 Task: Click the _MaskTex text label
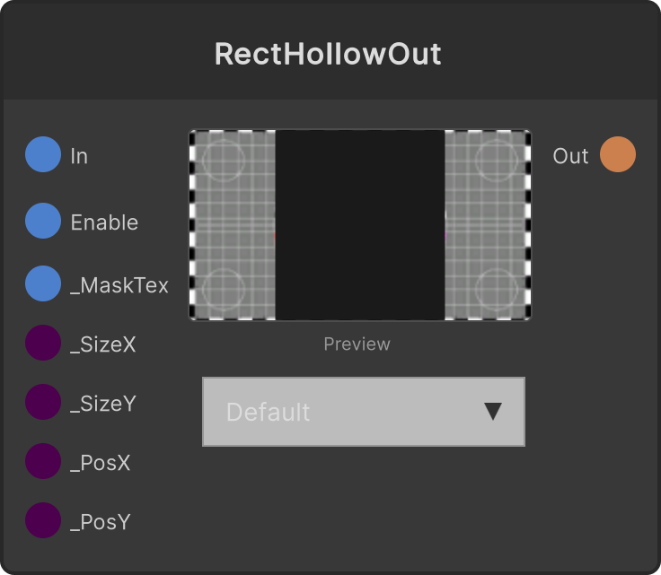pos(119,285)
